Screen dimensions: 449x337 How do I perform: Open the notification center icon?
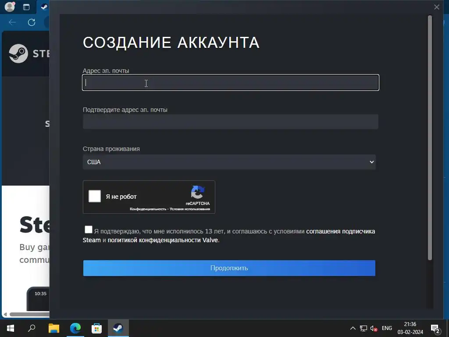[x=435, y=329]
